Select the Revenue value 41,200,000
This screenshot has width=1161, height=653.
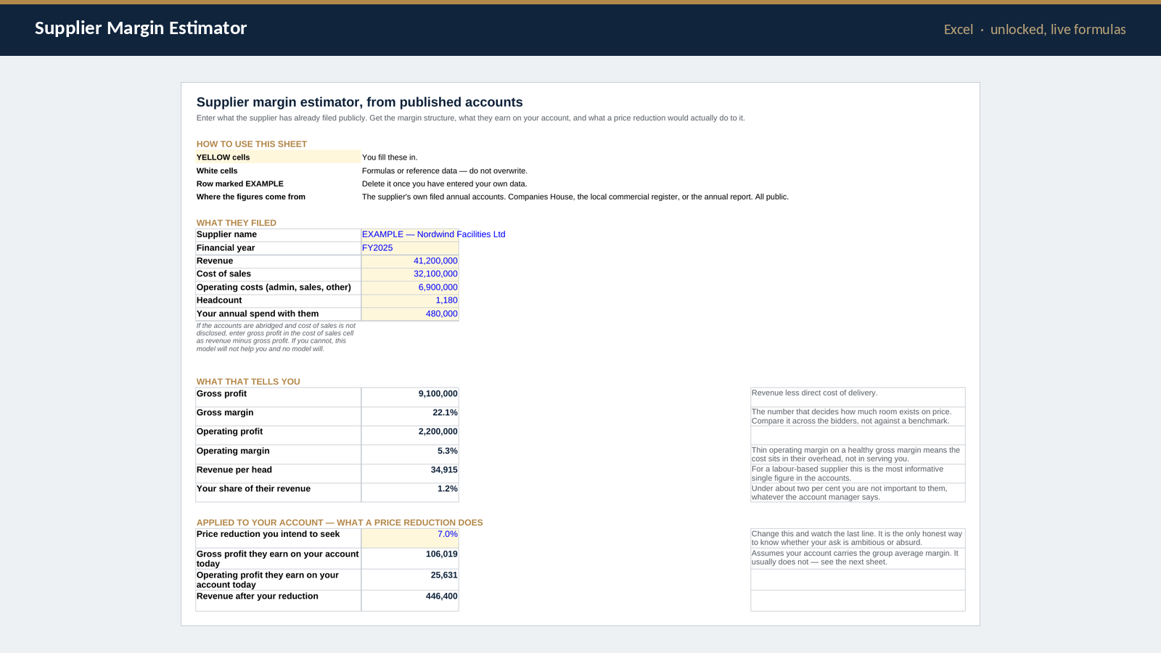pos(410,261)
